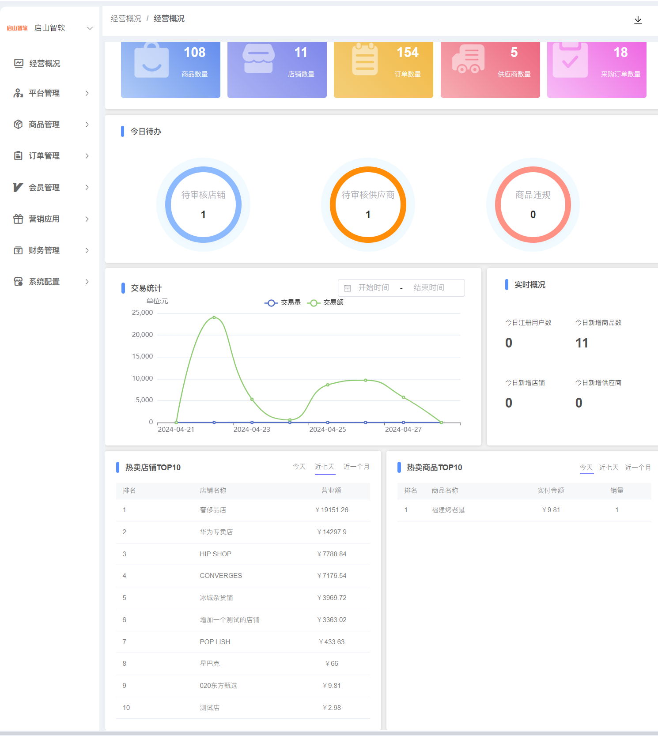
Task: Click the storefront icon on 店铺数量 card
Action: coord(258,58)
